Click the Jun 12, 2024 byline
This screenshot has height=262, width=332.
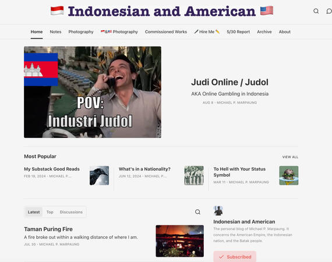[x=143, y=176]
